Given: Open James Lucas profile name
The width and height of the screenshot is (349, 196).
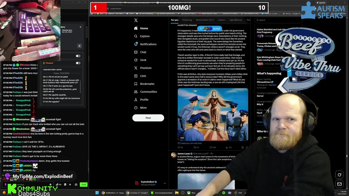Looking at the screenshot, I should 183,154.
